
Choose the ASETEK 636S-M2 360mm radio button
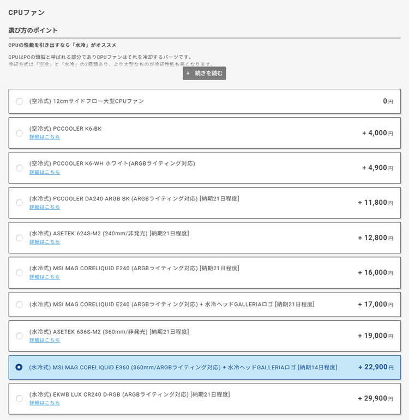tap(20, 336)
